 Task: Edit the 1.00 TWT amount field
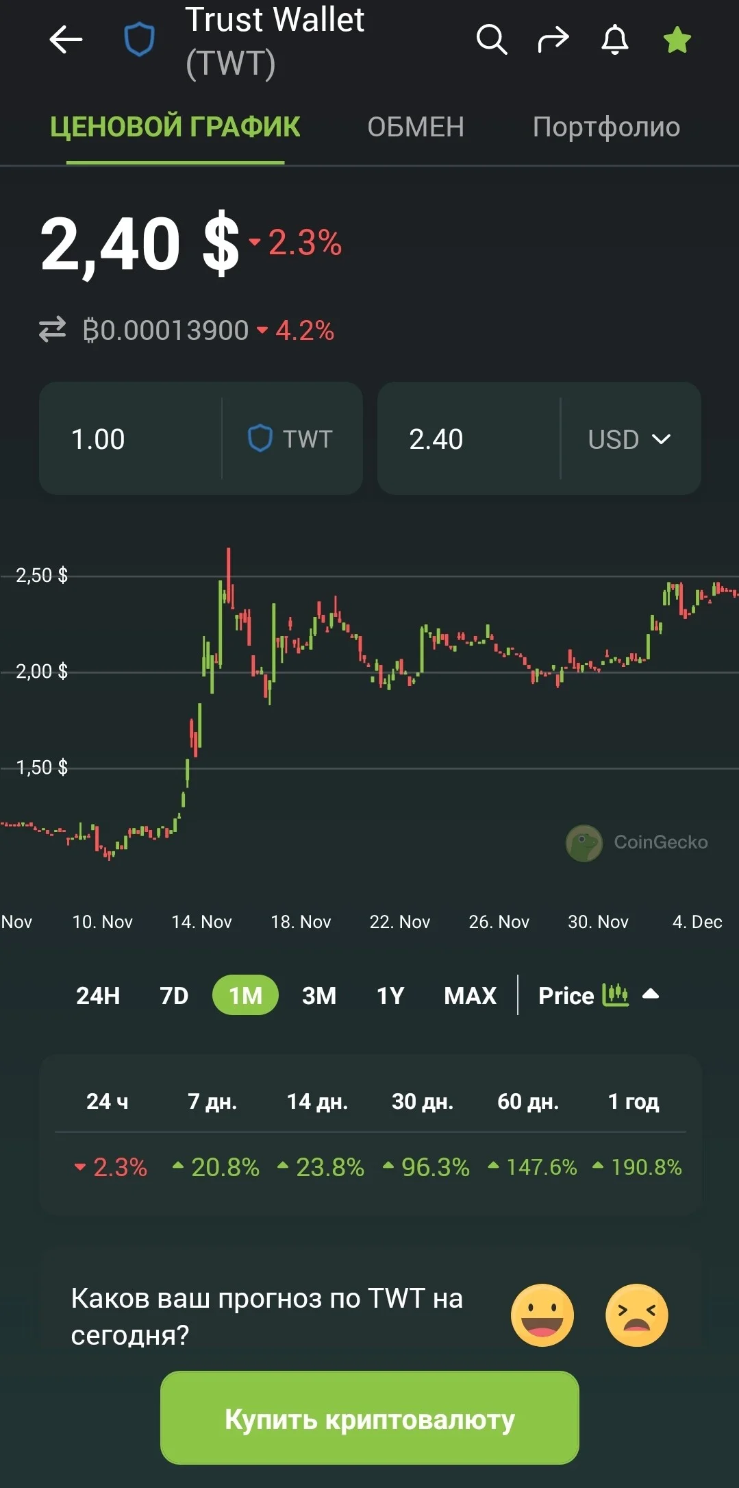tap(130, 439)
